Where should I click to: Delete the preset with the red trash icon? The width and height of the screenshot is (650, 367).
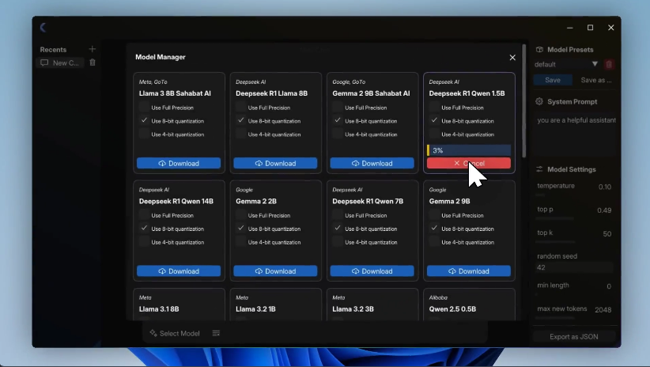pyautogui.click(x=609, y=64)
